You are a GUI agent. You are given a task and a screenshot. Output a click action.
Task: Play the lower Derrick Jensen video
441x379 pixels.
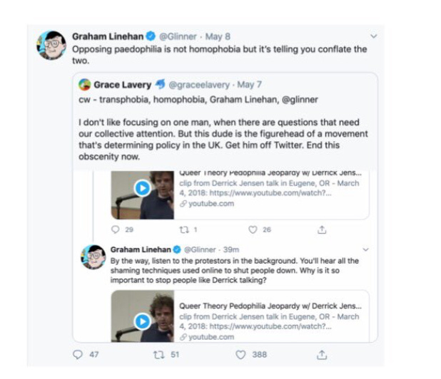point(142,321)
